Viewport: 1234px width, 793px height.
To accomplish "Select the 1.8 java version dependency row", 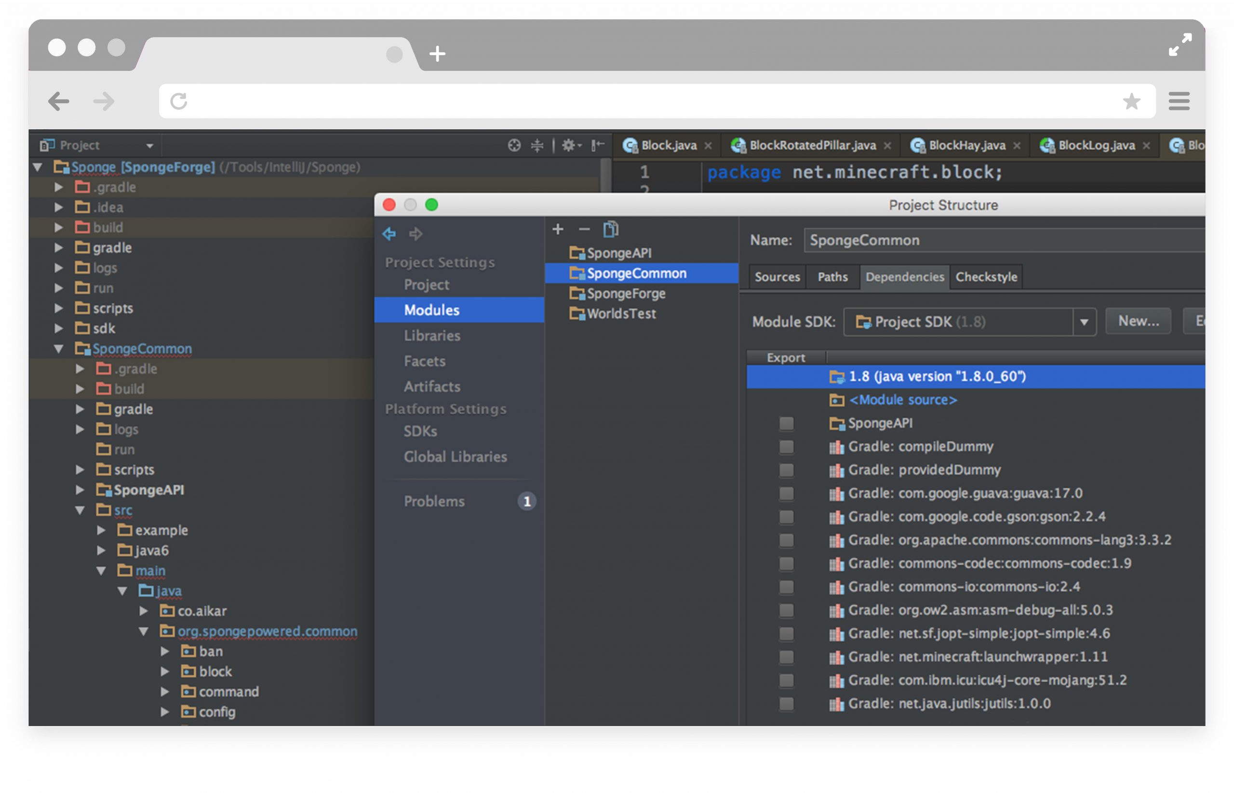I will (976, 377).
